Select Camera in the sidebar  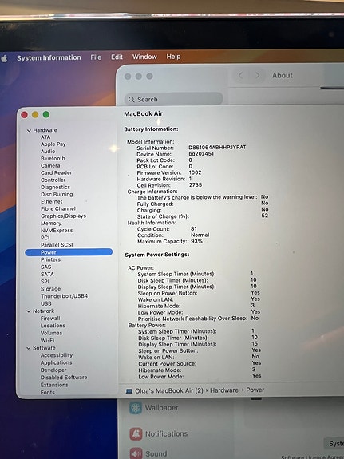[x=50, y=166]
